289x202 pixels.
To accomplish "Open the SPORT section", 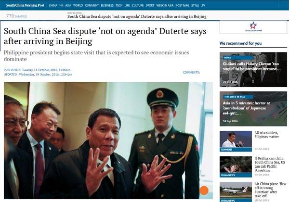I will point(150,5).
